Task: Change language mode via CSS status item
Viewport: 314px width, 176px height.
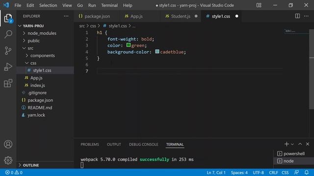Action: (x=285, y=173)
